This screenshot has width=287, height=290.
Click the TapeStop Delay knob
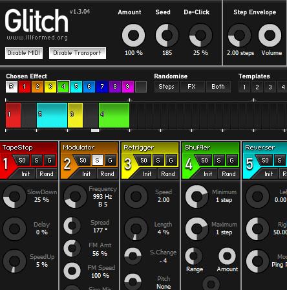14,229
